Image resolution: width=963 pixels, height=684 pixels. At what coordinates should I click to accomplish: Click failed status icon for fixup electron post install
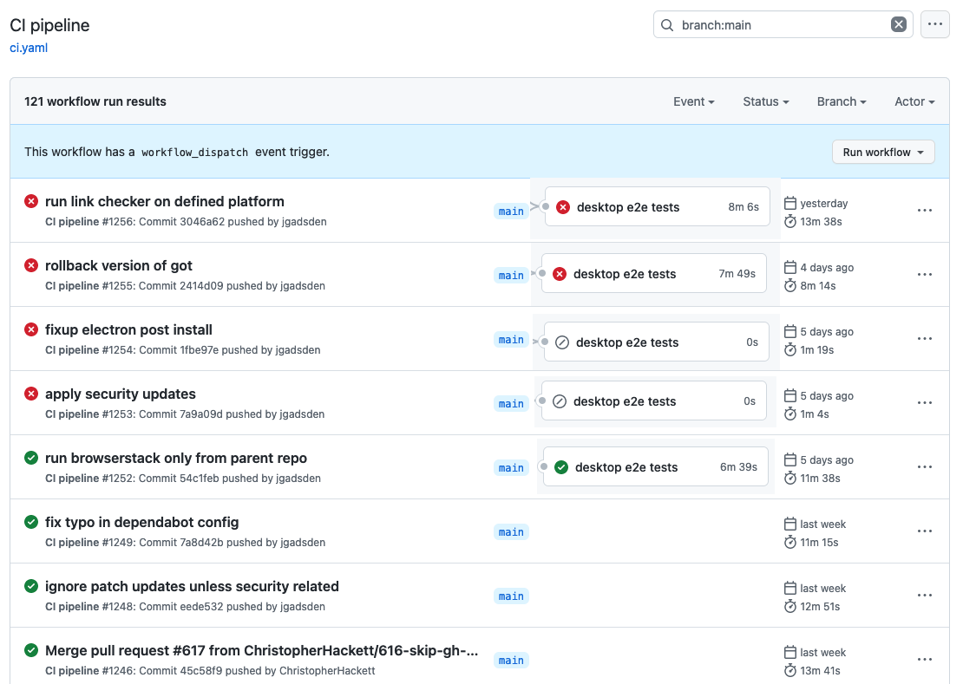(31, 329)
